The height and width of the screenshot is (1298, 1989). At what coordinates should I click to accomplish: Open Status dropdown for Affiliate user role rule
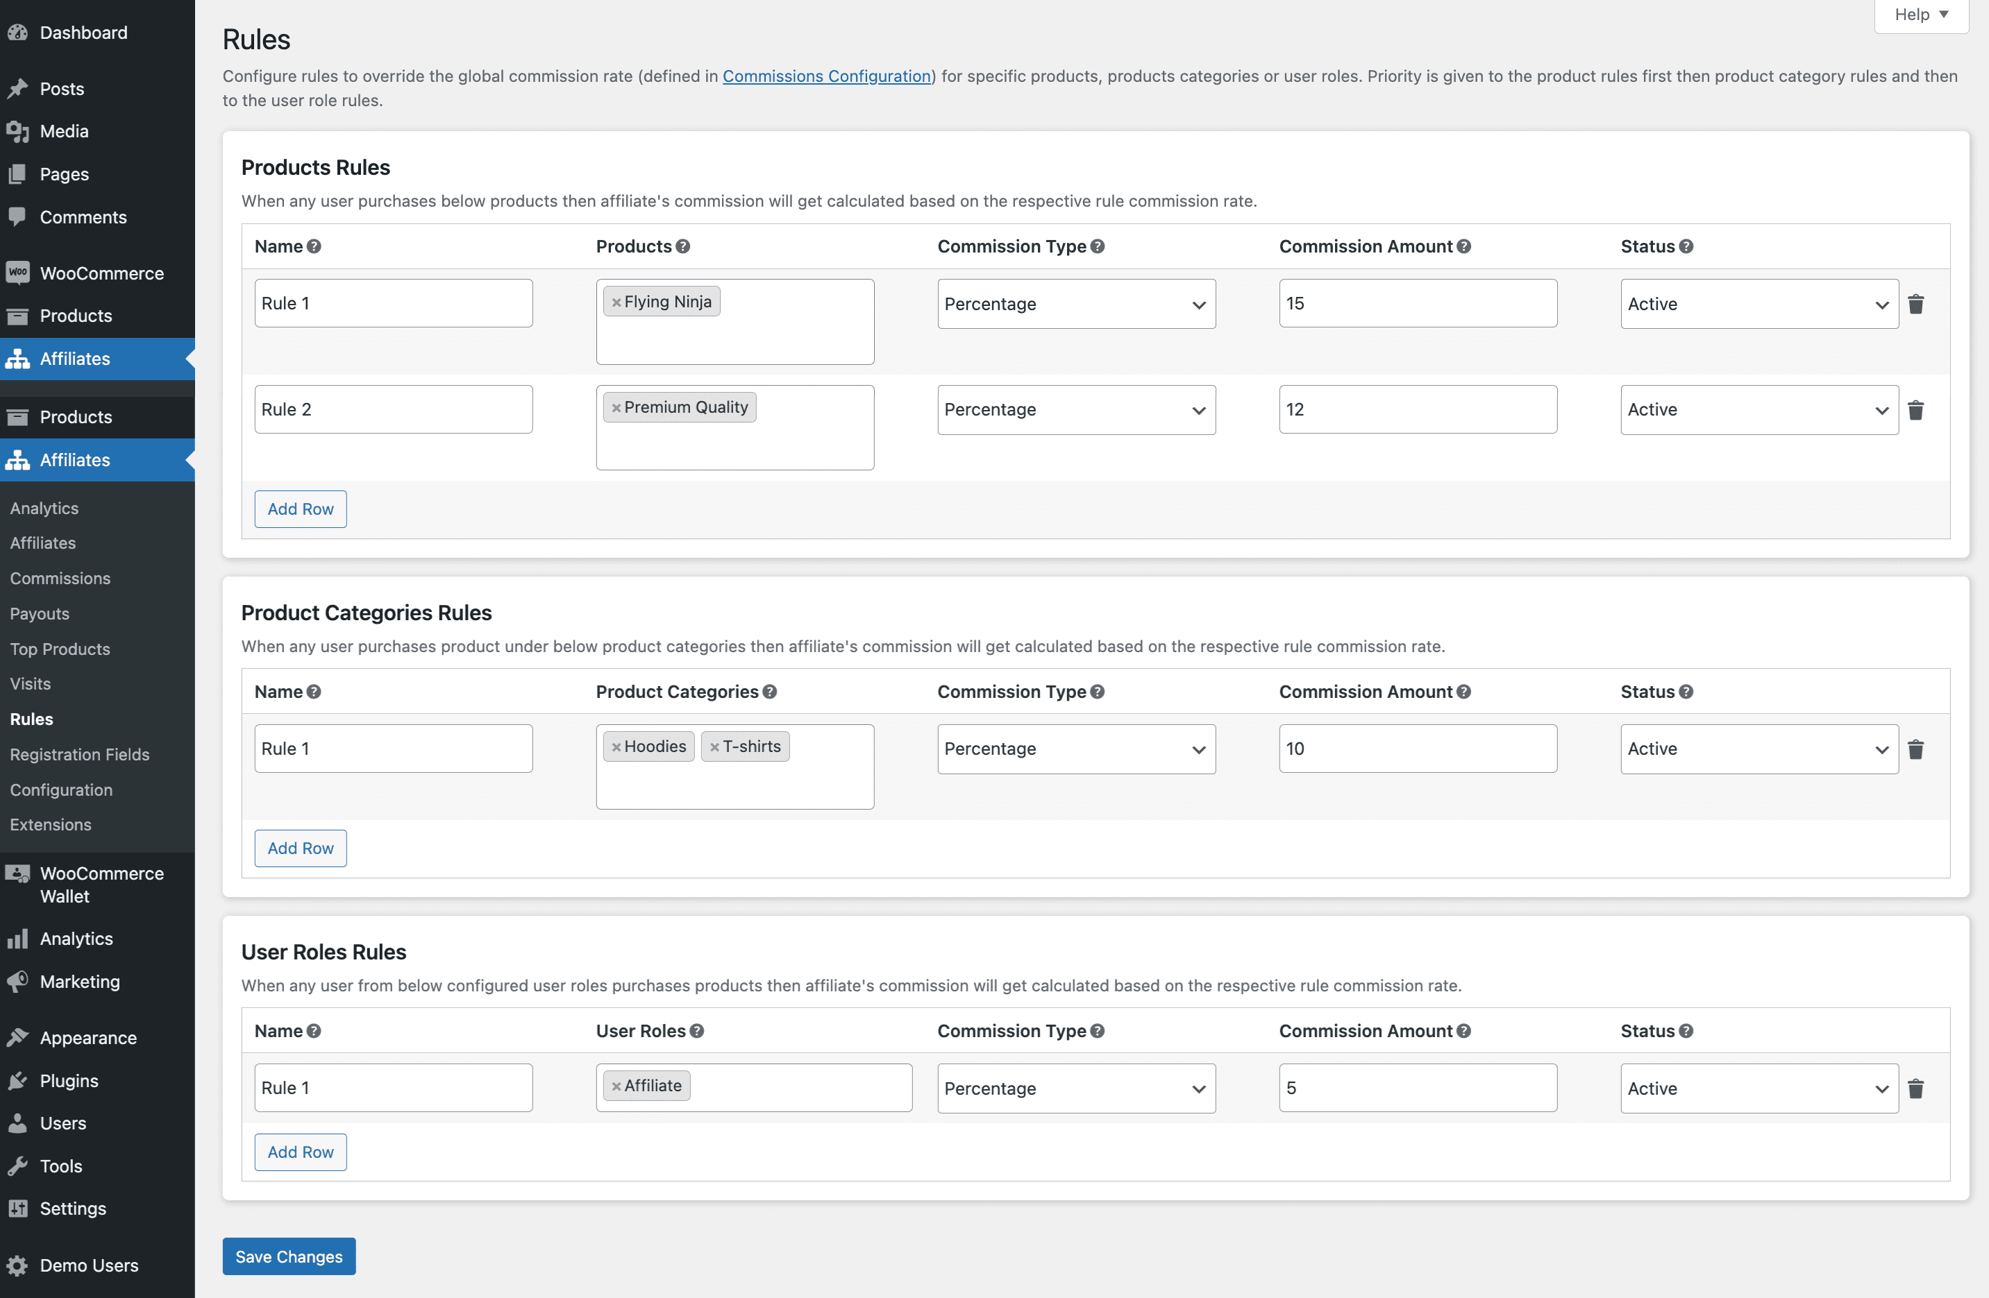pos(1759,1088)
